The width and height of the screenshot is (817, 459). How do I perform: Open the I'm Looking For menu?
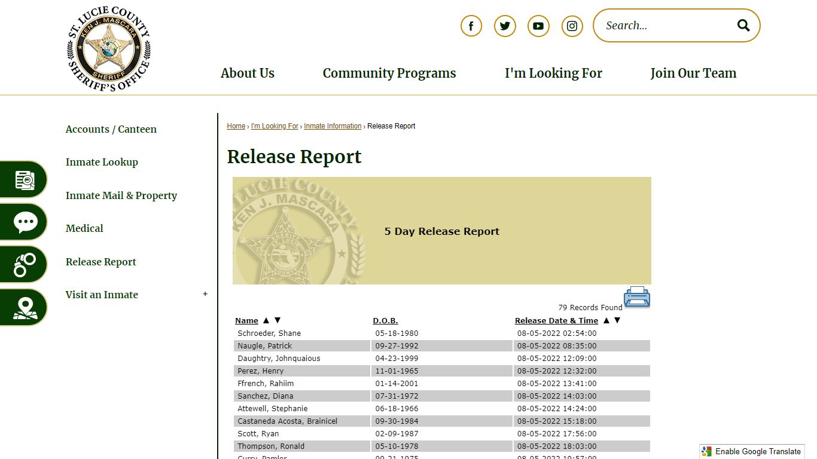tap(553, 73)
